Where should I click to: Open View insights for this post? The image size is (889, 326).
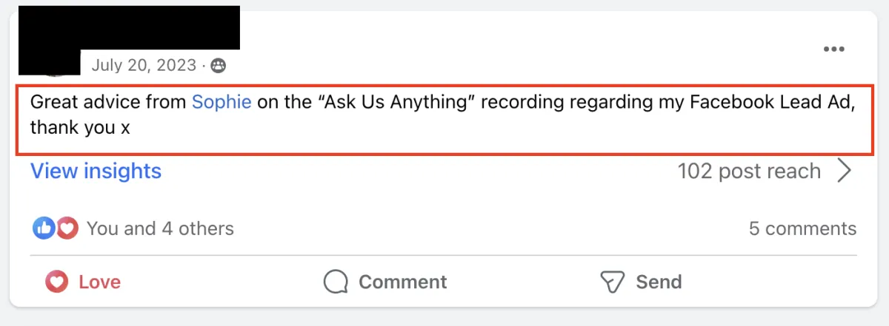coord(96,172)
